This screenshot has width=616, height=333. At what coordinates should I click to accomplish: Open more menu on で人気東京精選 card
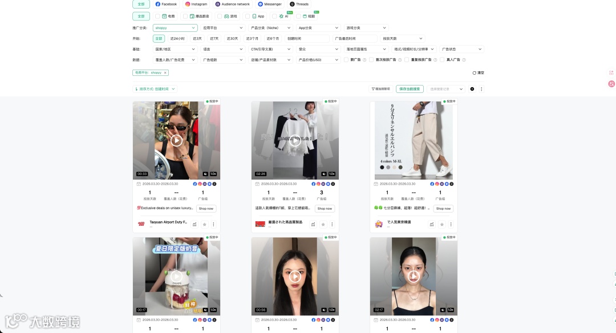451,224
